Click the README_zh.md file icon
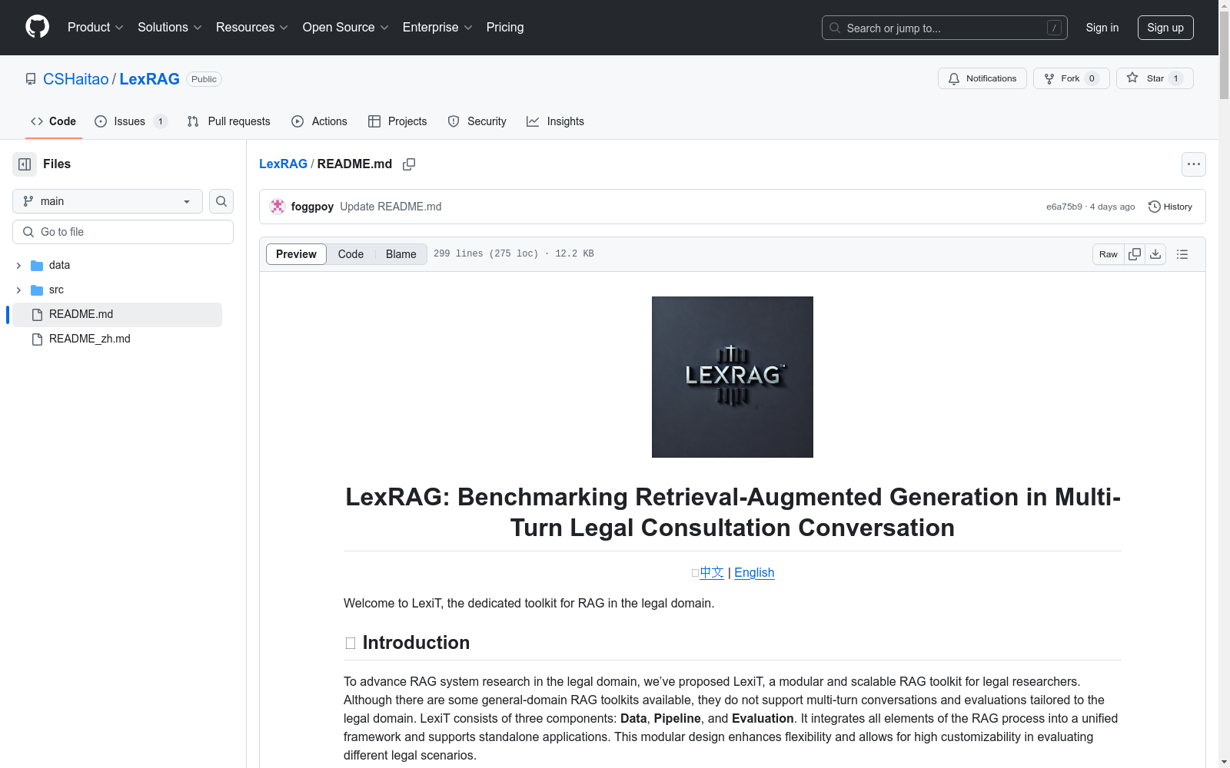The width and height of the screenshot is (1230, 768). [37, 339]
